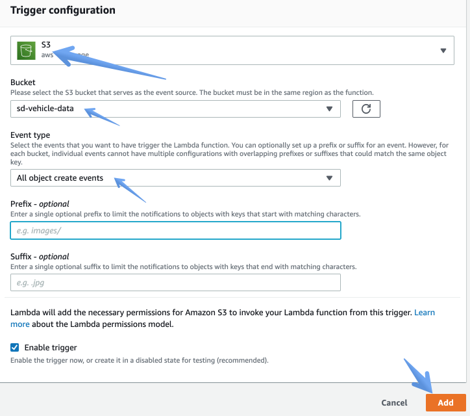Click the Bucket dropdown caret arrow
470x416 pixels.
coord(329,109)
